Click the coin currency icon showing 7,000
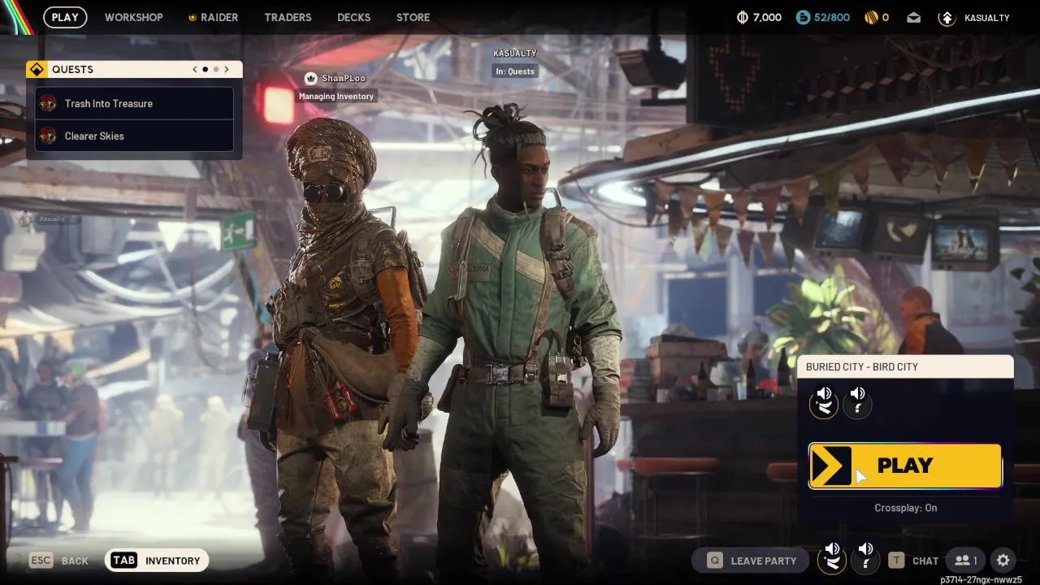The image size is (1040, 585). point(742,17)
